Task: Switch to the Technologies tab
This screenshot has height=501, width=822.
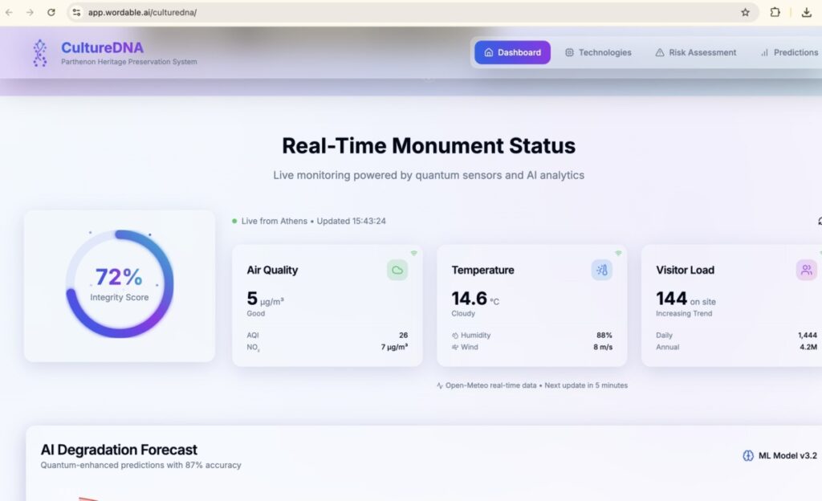Action: pyautogui.click(x=598, y=52)
